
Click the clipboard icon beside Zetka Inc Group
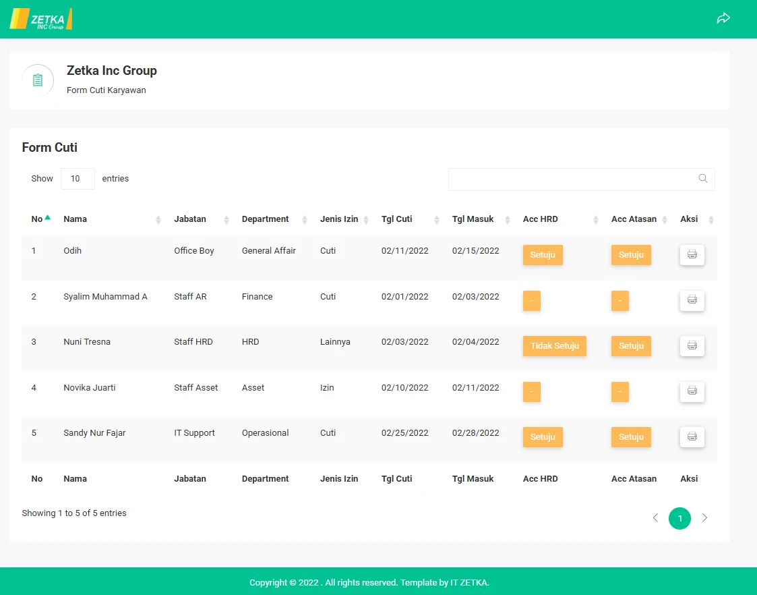tap(38, 80)
